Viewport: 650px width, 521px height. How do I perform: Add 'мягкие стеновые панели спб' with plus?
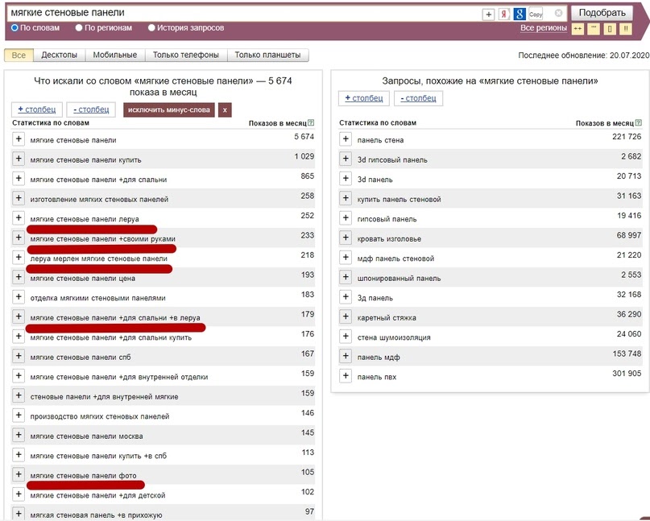tap(19, 356)
